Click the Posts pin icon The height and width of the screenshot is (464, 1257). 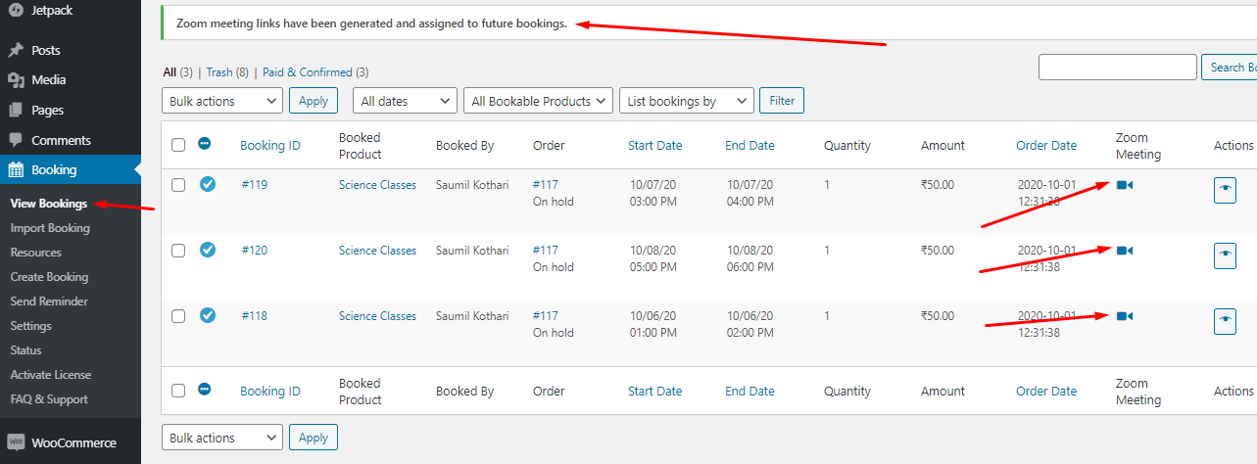pyautogui.click(x=16, y=50)
